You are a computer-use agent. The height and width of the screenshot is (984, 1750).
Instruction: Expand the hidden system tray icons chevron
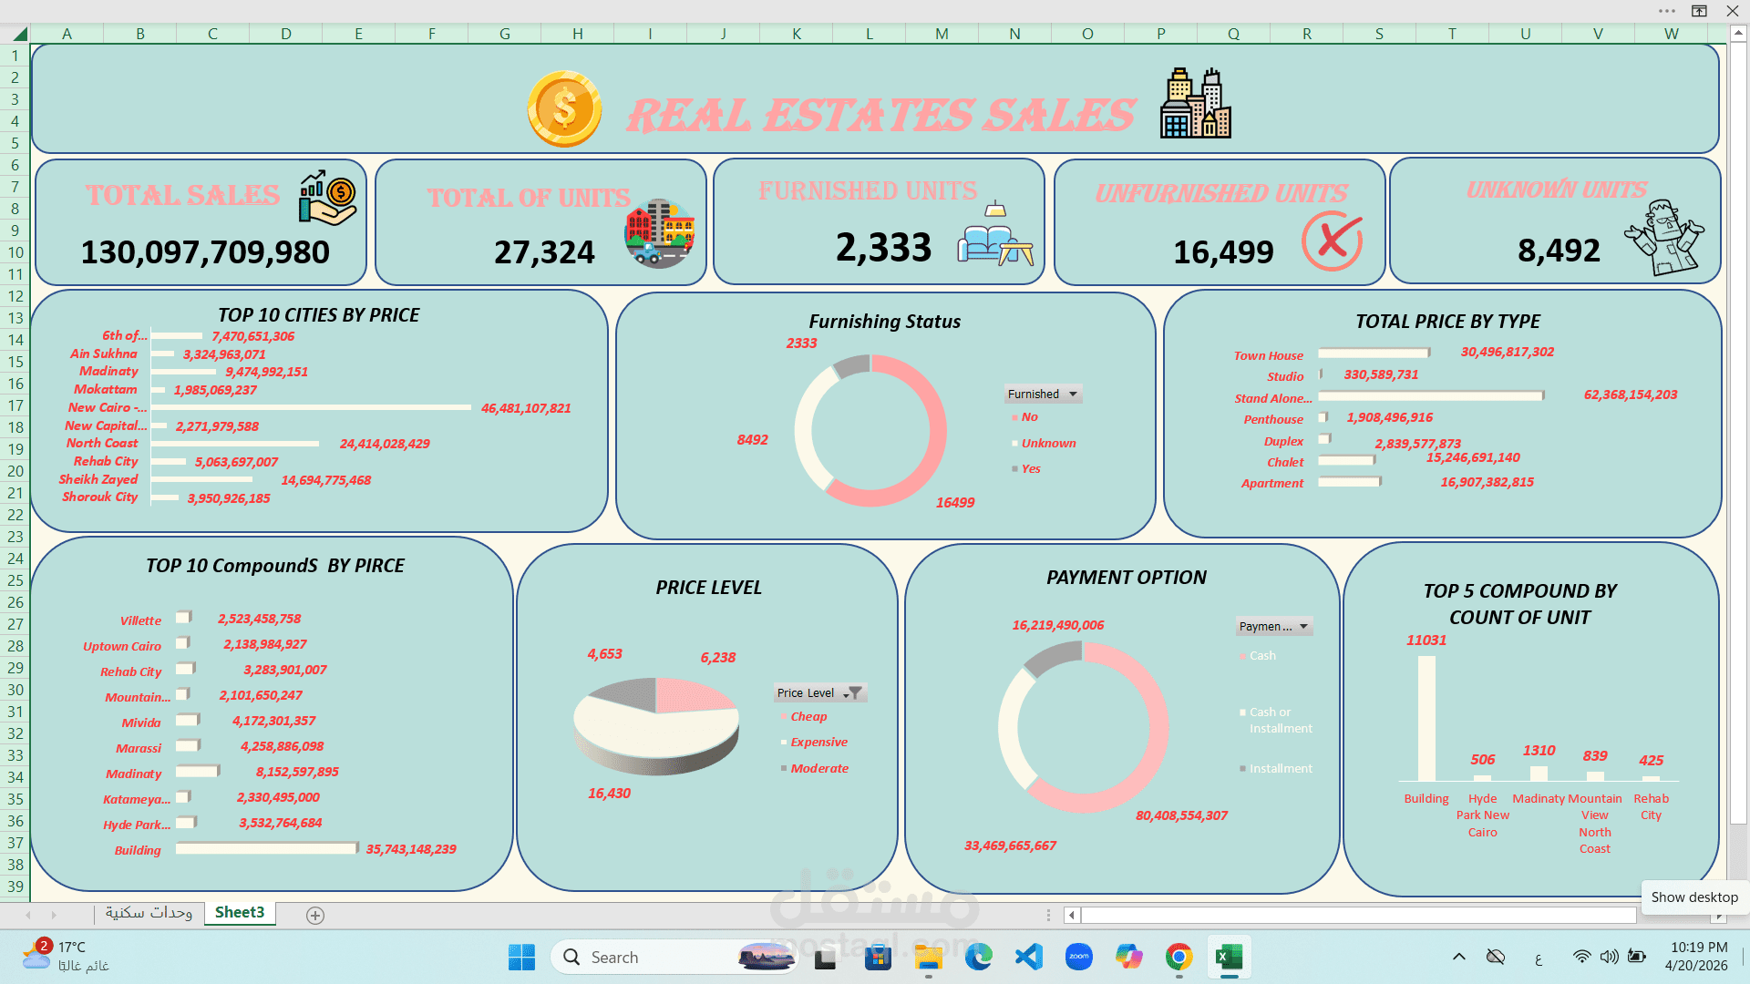pos(1459,957)
